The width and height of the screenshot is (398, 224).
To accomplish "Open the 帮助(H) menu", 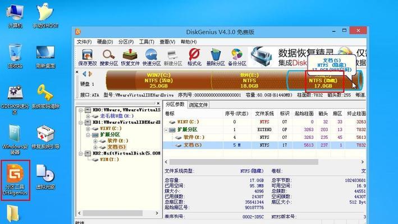I will point(189,42).
